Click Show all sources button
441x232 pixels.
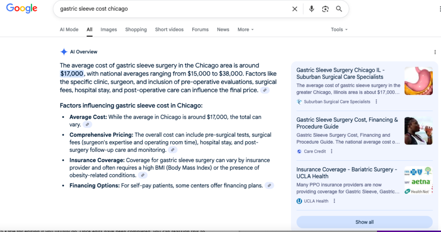point(364,222)
